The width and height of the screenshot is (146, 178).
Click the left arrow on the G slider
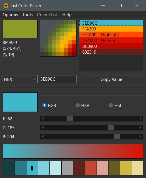[43, 128]
